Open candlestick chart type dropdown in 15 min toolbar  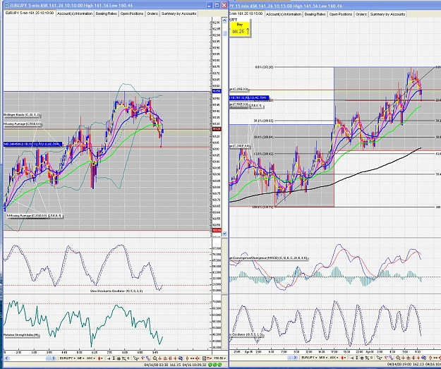tap(344, 358)
